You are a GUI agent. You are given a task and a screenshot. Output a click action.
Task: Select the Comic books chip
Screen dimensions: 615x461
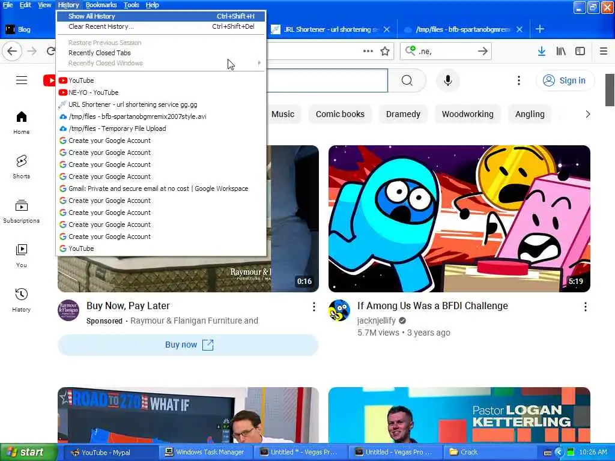pos(340,114)
